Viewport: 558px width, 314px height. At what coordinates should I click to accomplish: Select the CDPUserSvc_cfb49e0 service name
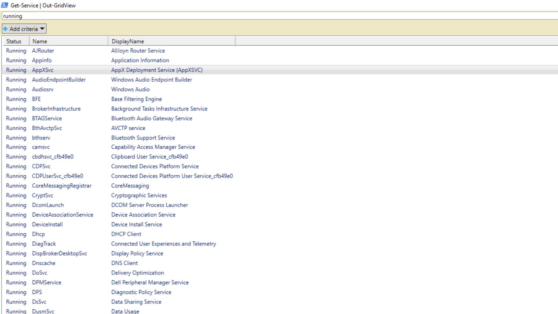tap(58, 176)
